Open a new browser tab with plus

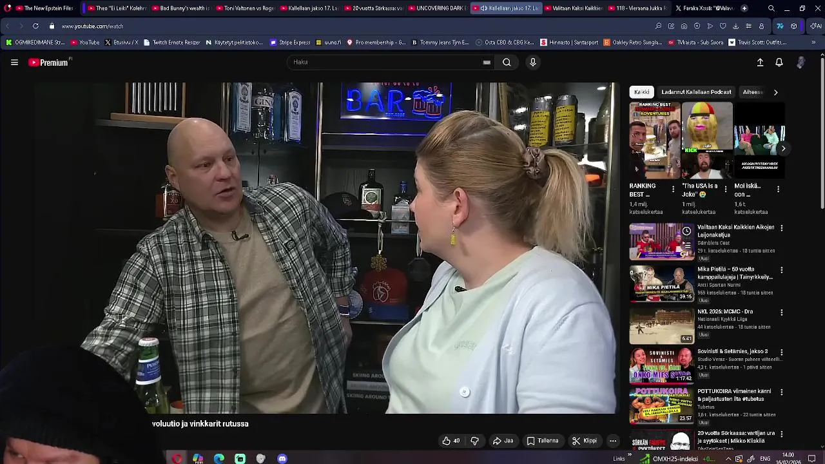click(x=744, y=8)
